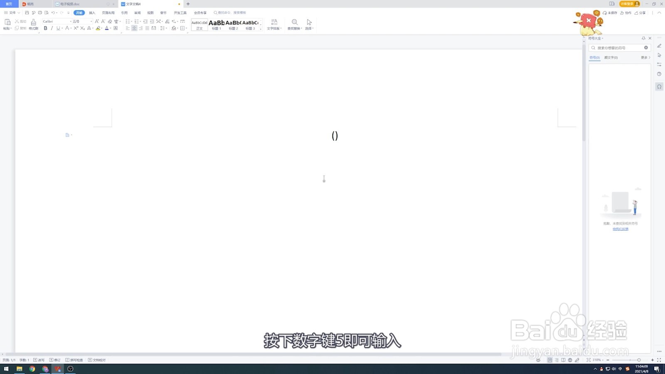Open the File (文件) menu dropdown
This screenshot has width=665, height=374.
tap(12, 13)
